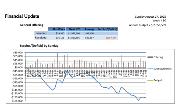The width and height of the screenshot is (179, 105).
Task: Click the "$45,000" y-axis label
Action: point(18,60)
